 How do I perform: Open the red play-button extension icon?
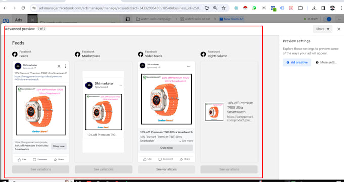(291, 8)
